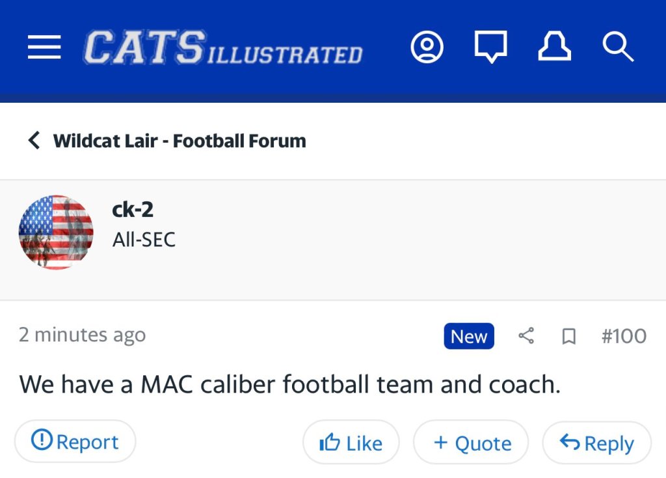
Task: Click the New post badge
Action: (469, 336)
